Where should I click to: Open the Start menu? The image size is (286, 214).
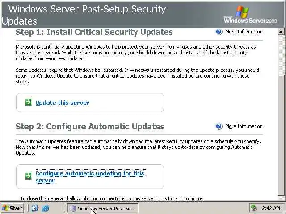(x=13, y=208)
